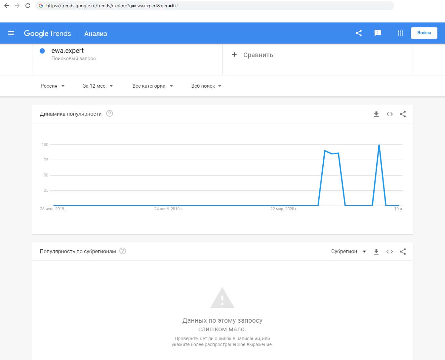Viewport: 445px width, 360px height.
Task: Embed the Динамика популярности chart
Action: 389,114
